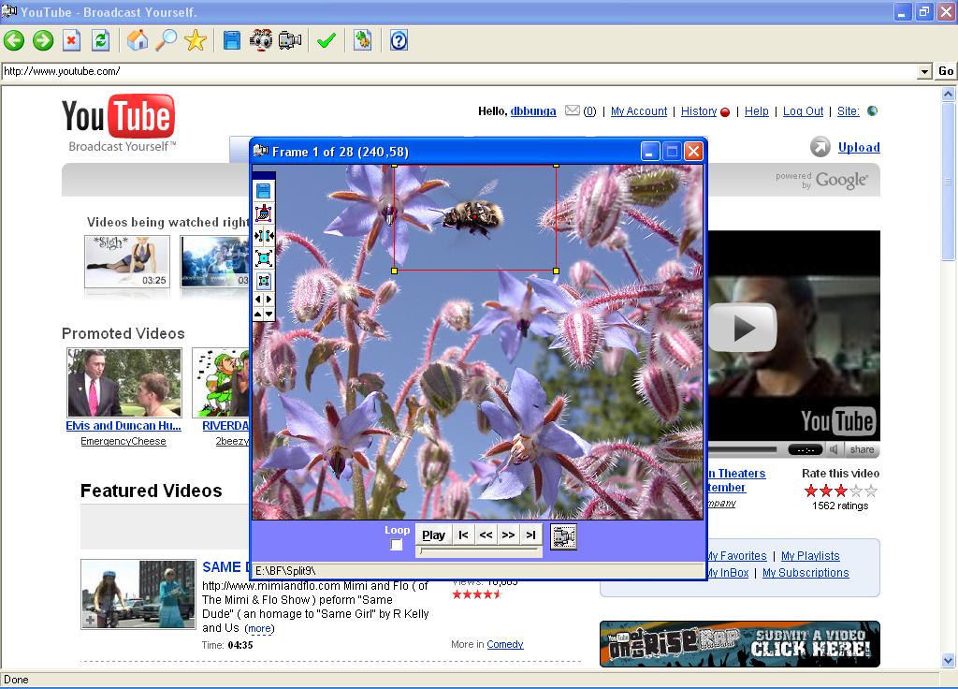Screen dimensions: 958x689
Task: Open the Elvis and Duncan promoted video thumbnail
Action: click(123, 383)
